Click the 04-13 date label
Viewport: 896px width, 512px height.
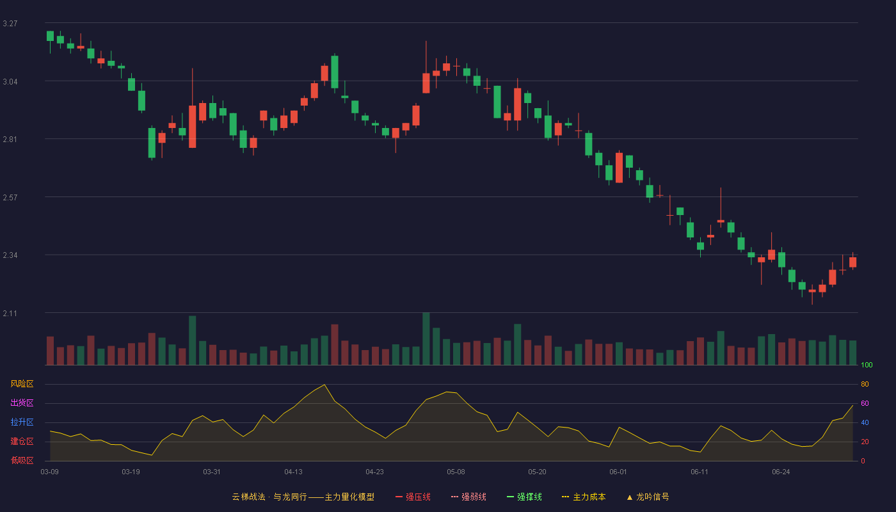(293, 472)
